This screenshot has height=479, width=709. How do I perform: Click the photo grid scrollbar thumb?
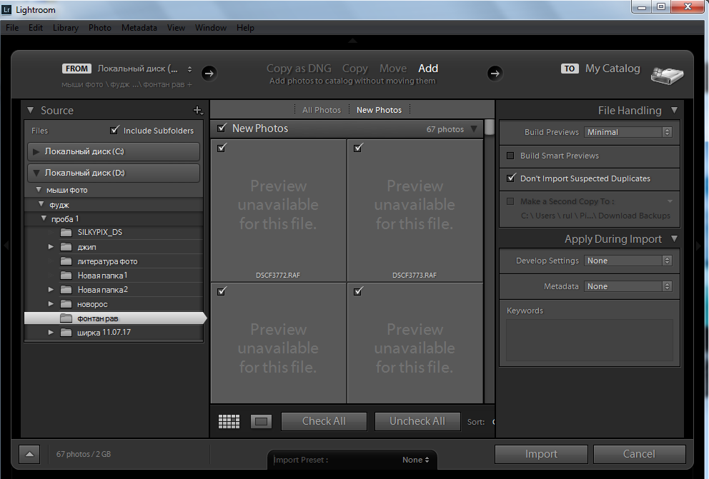coord(490,127)
